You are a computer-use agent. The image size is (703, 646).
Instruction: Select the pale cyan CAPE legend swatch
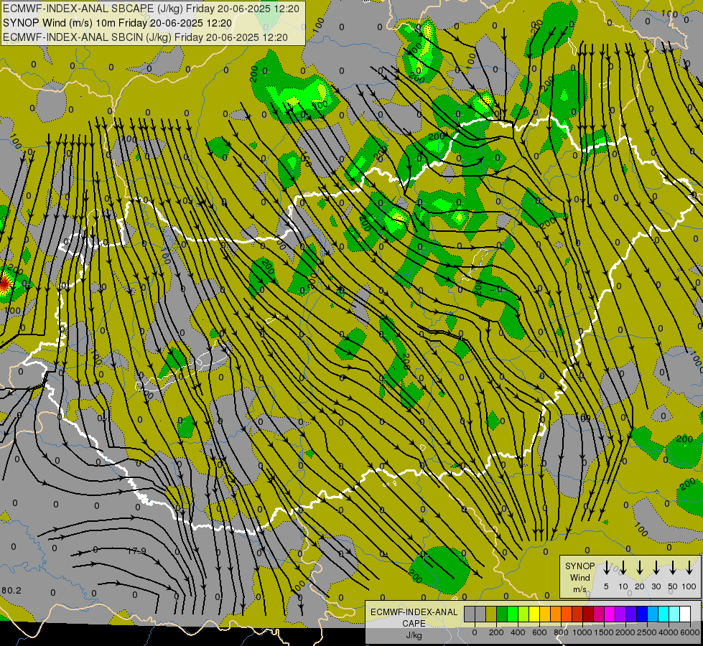[674, 614]
